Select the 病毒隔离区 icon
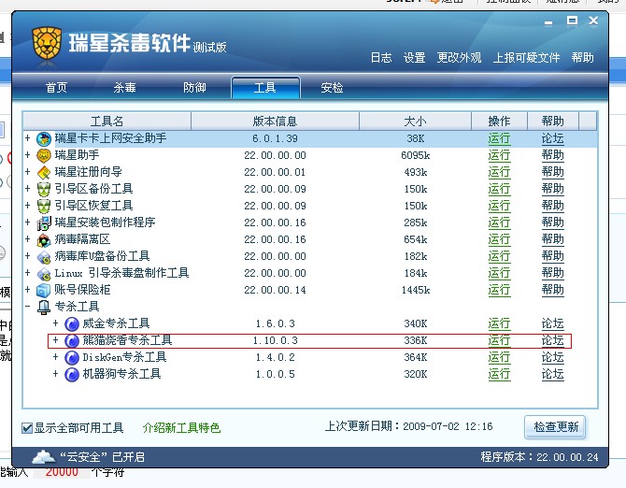Image resolution: width=626 pixels, height=488 pixels. (x=44, y=240)
